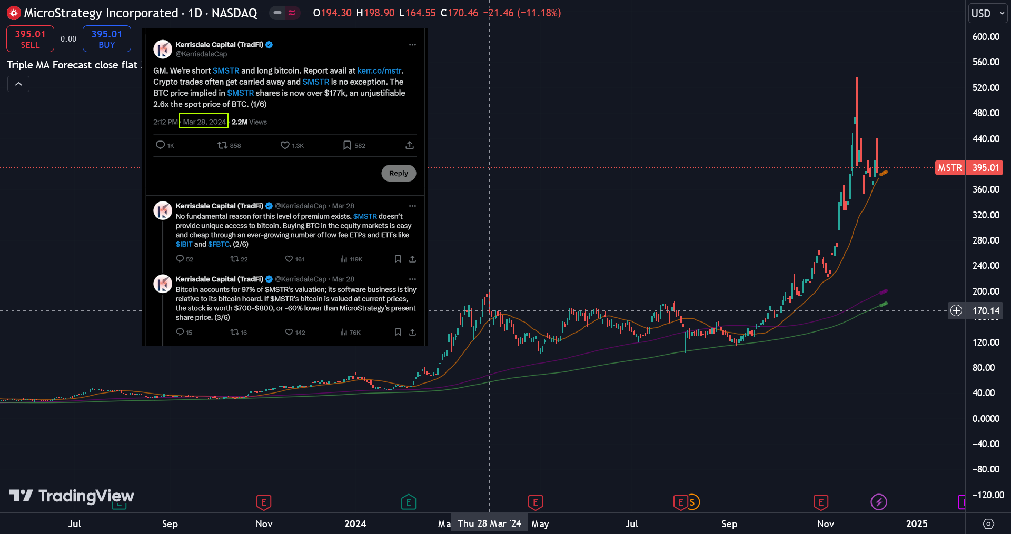1011x534 pixels.
Task: Click the red earnings E marker near Nov 2024
Action: pyautogui.click(x=821, y=502)
